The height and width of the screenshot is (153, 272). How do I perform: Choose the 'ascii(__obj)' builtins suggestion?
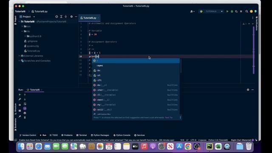(x=136, y=110)
